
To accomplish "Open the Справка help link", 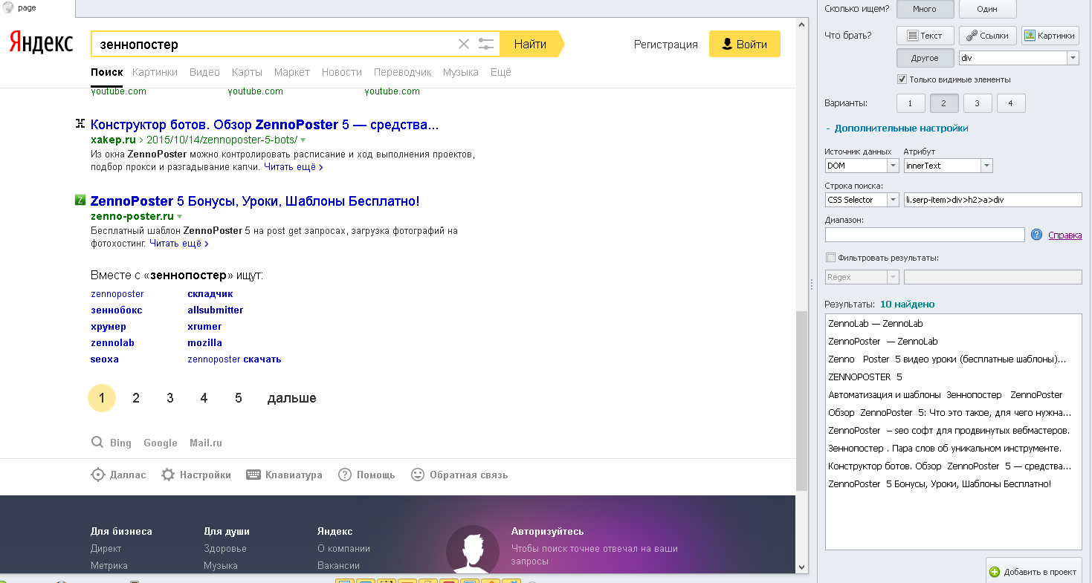I will click(x=1065, y=235).
